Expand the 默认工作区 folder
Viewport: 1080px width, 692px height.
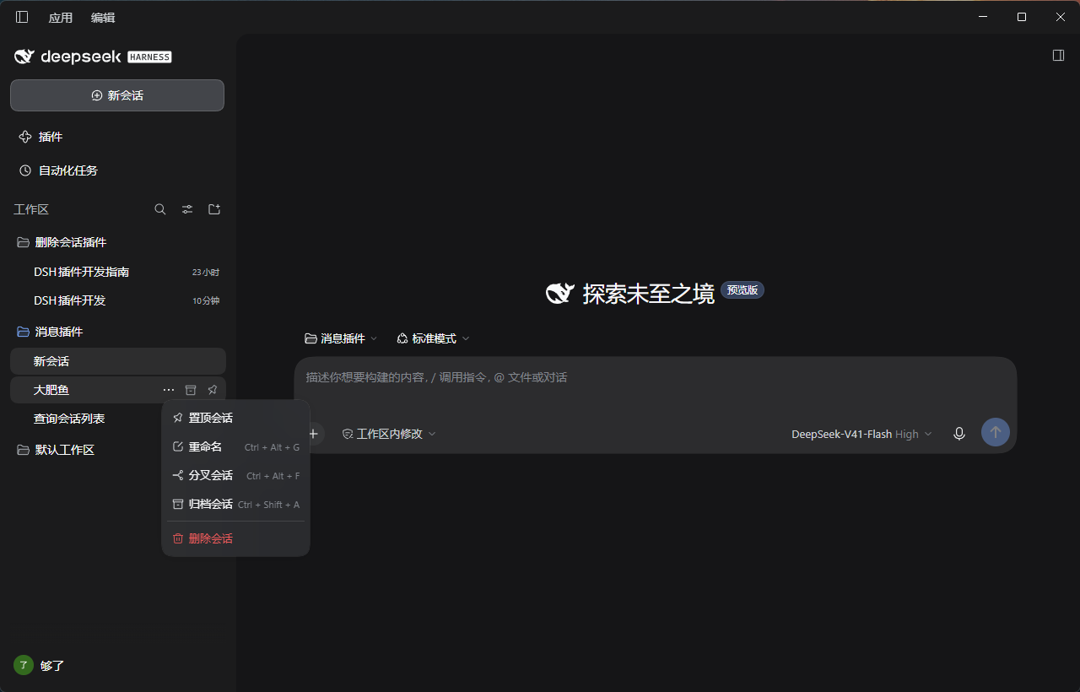[x=117, y=450]
